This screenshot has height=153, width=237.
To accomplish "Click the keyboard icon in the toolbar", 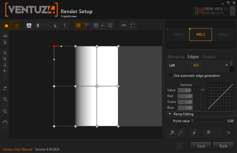I will click(124, 26).
